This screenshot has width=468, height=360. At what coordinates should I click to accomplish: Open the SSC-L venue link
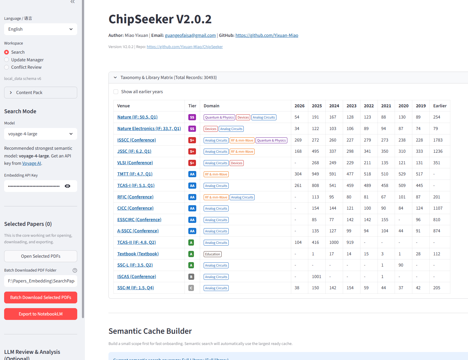click(135, 265)
